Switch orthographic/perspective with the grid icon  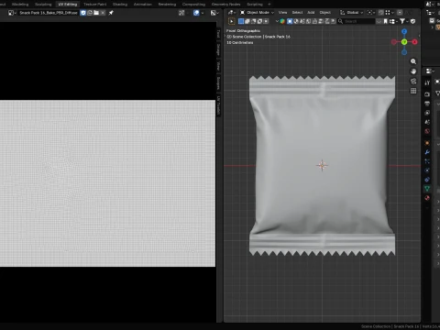point(413,91)
